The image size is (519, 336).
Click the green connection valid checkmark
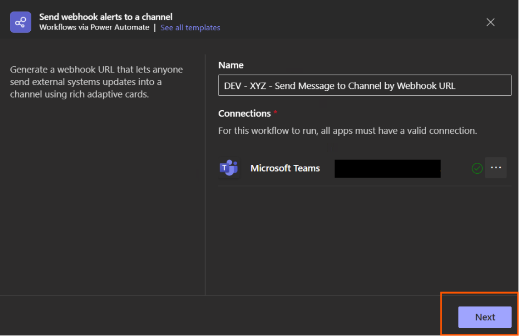pyautogui.click(x=477, y=168)
